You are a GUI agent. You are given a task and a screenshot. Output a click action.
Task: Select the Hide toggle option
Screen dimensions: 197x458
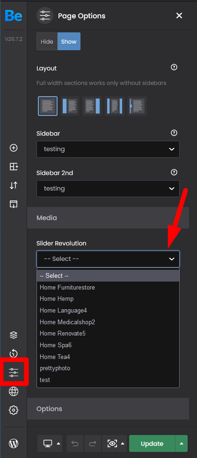[x=47, y=41]
